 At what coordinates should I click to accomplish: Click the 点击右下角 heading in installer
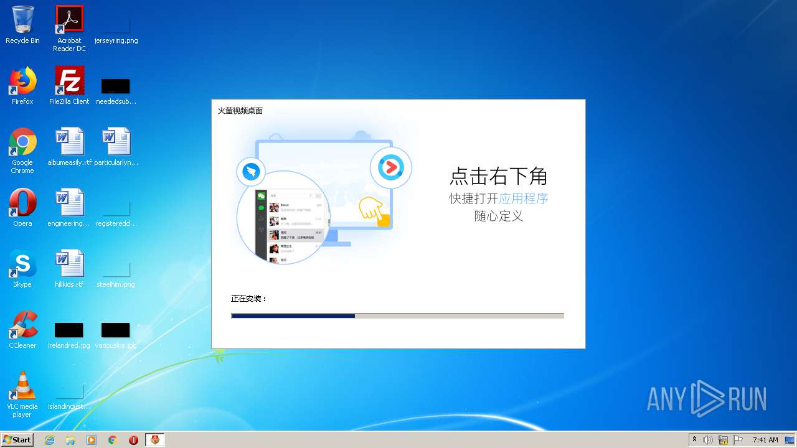[x=499, y=176]
